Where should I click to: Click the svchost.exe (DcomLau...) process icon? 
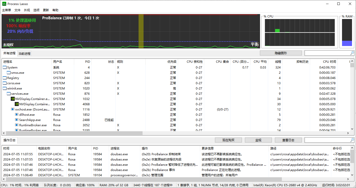pyautogui.click(x=13, y=109)
